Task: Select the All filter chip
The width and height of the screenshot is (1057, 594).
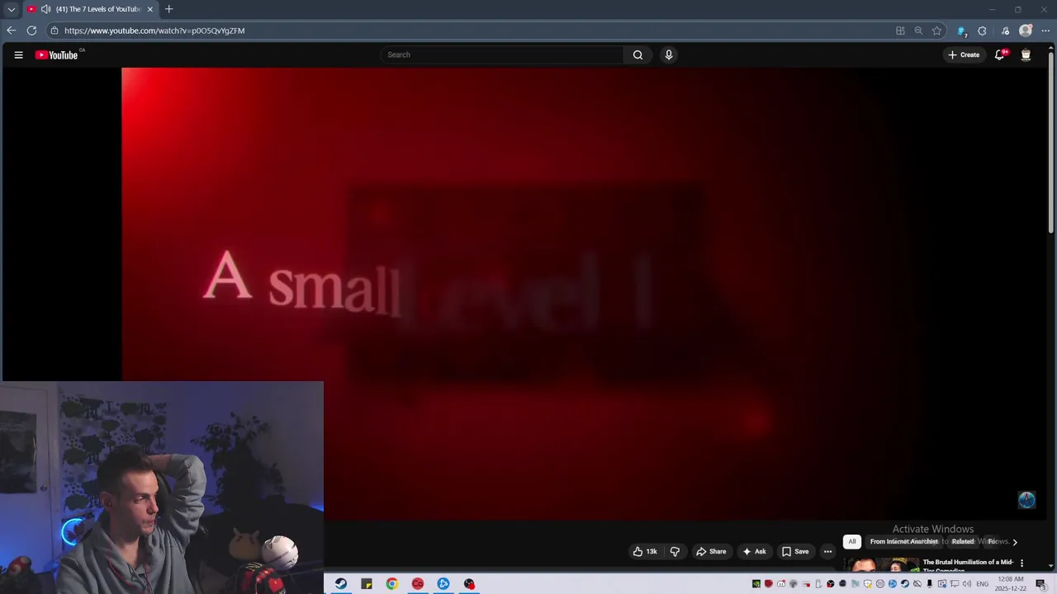Action: tap(852, 541)
